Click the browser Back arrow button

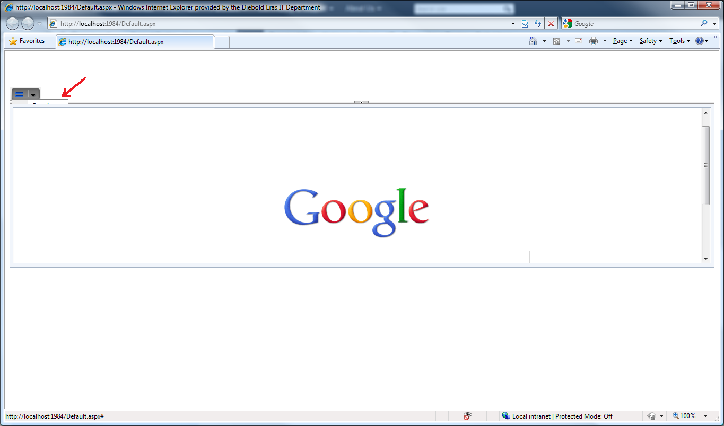click(13, 23)
